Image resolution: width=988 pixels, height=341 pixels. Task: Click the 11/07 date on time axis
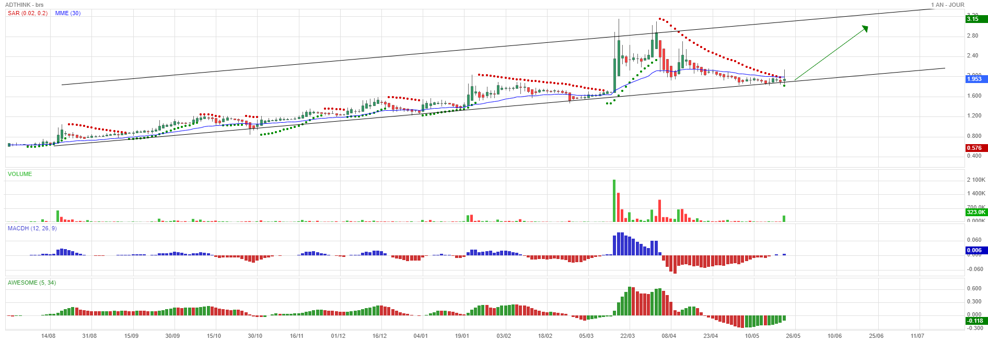coord(917,336)
